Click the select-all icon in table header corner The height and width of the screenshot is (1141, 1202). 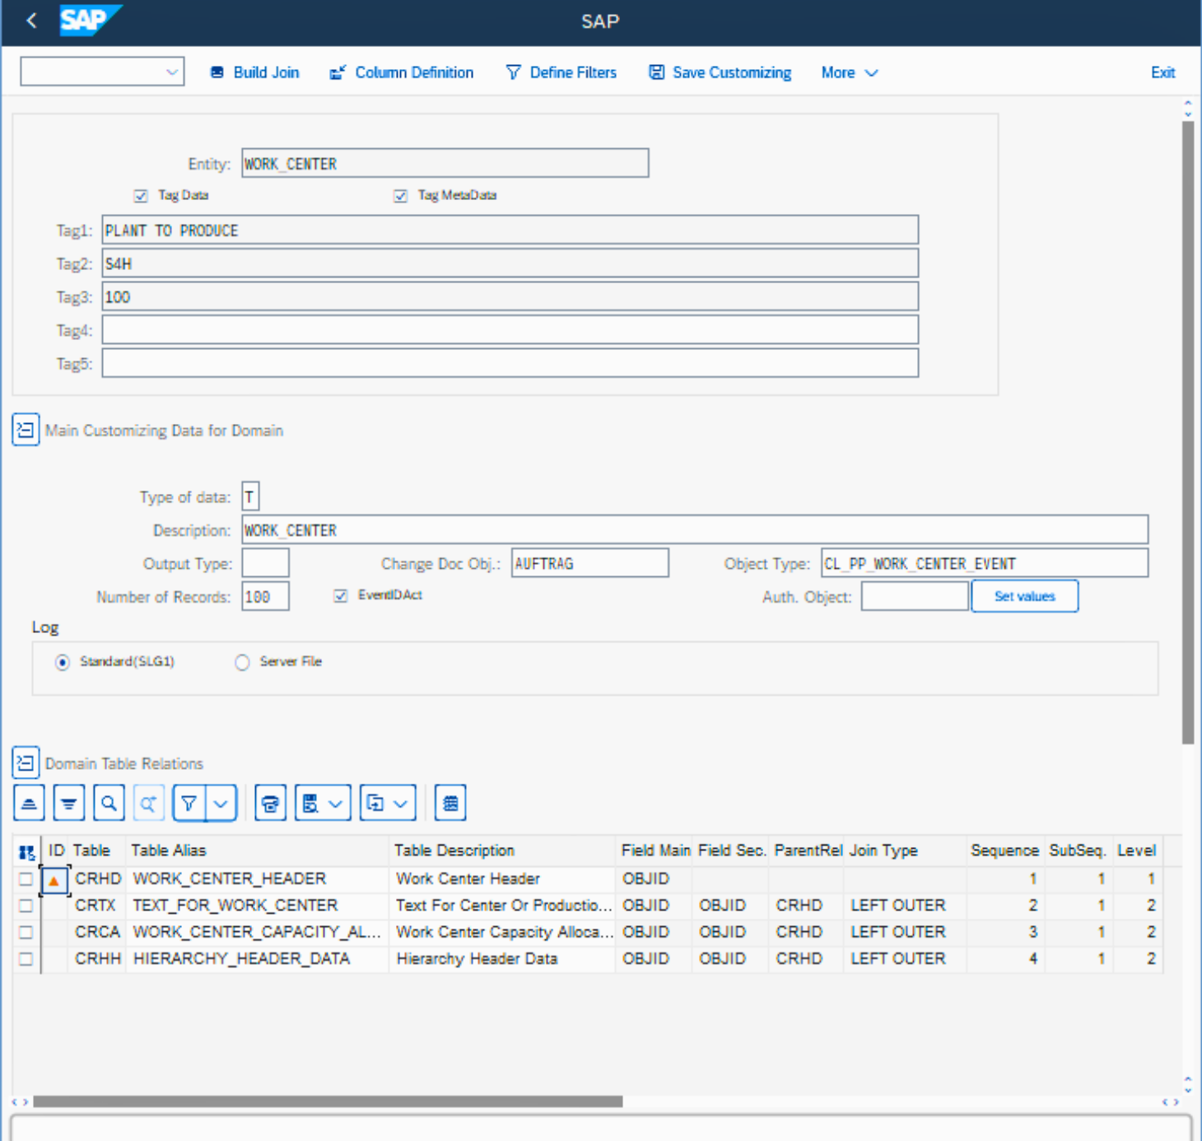26,852
